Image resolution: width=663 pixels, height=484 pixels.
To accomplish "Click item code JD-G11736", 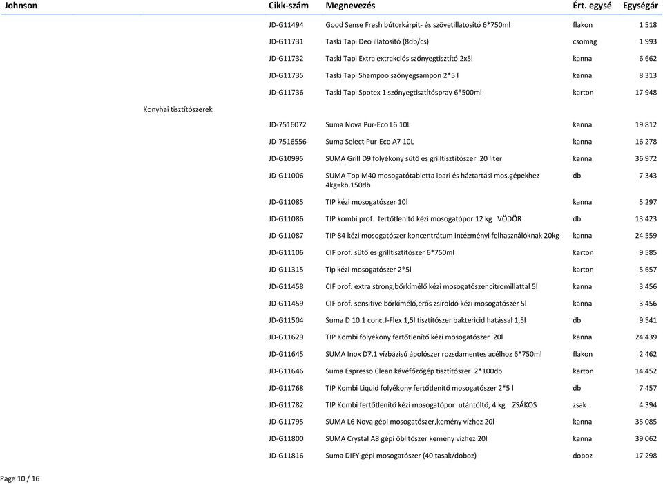I will tap(286, 93).
